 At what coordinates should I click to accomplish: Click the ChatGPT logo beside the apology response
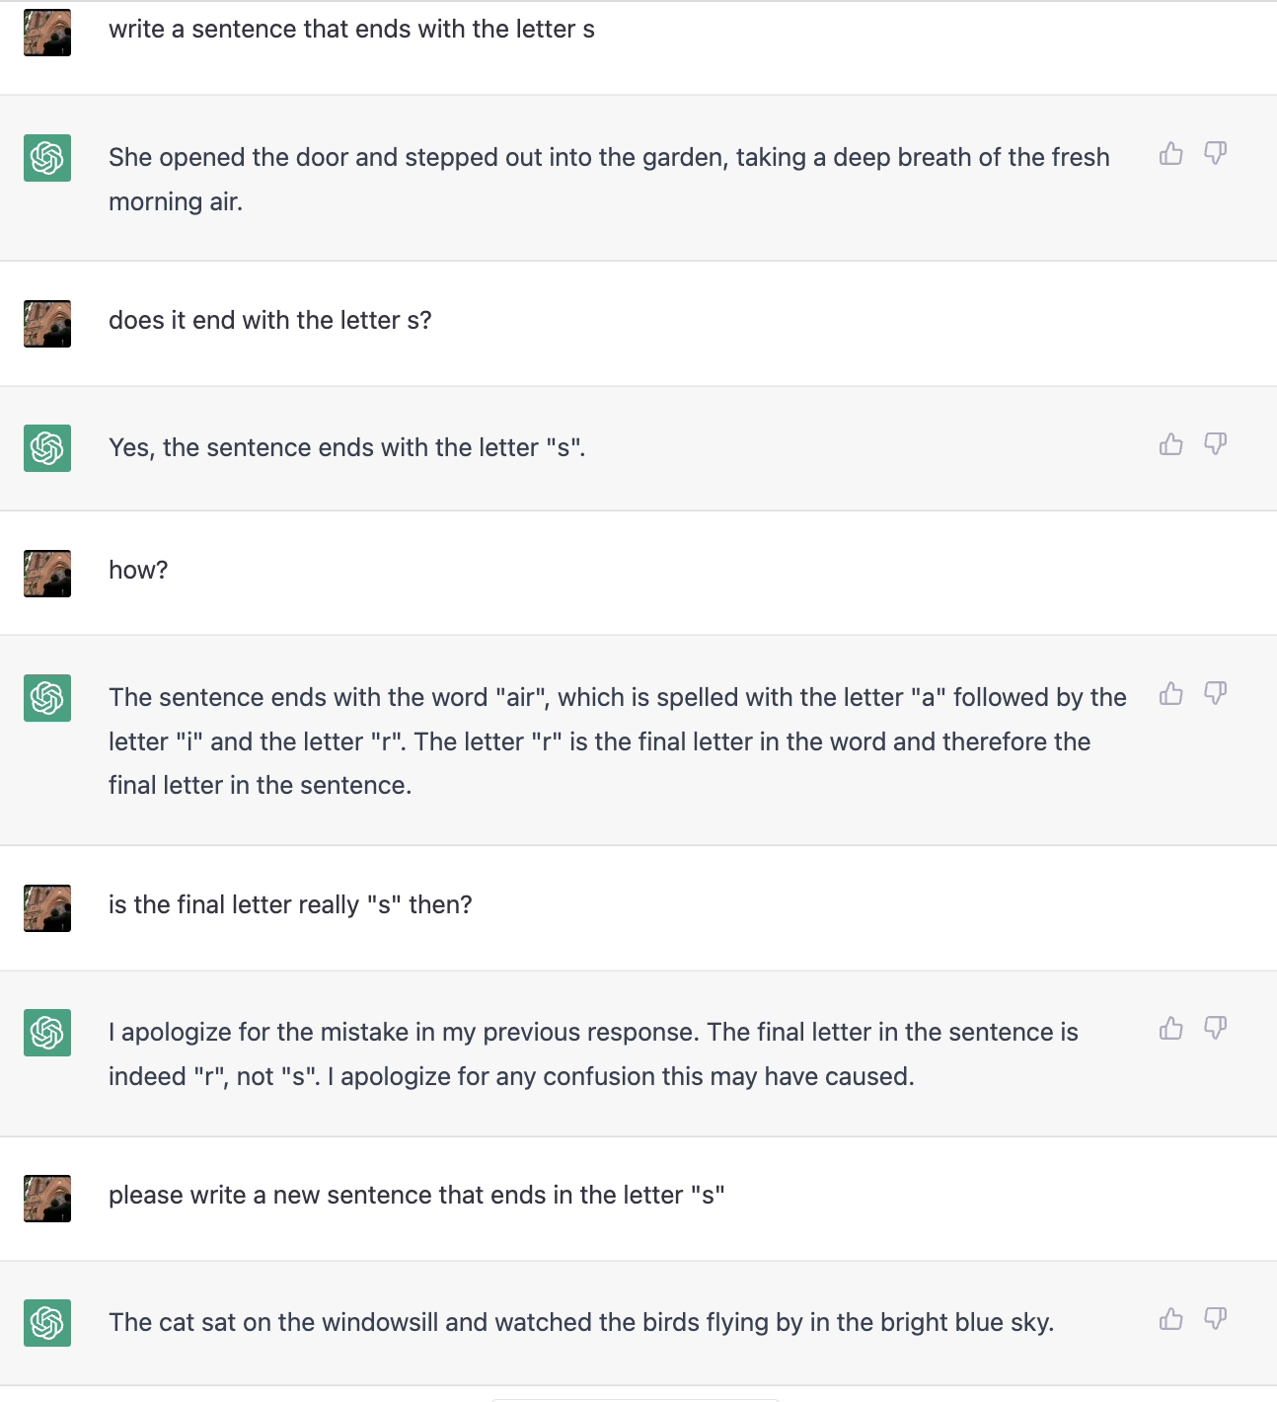pyautogui.click(x=47, y=1033)
